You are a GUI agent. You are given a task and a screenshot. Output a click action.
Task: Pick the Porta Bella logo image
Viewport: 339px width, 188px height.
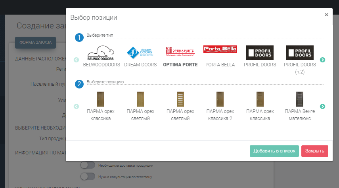[220, 49]
